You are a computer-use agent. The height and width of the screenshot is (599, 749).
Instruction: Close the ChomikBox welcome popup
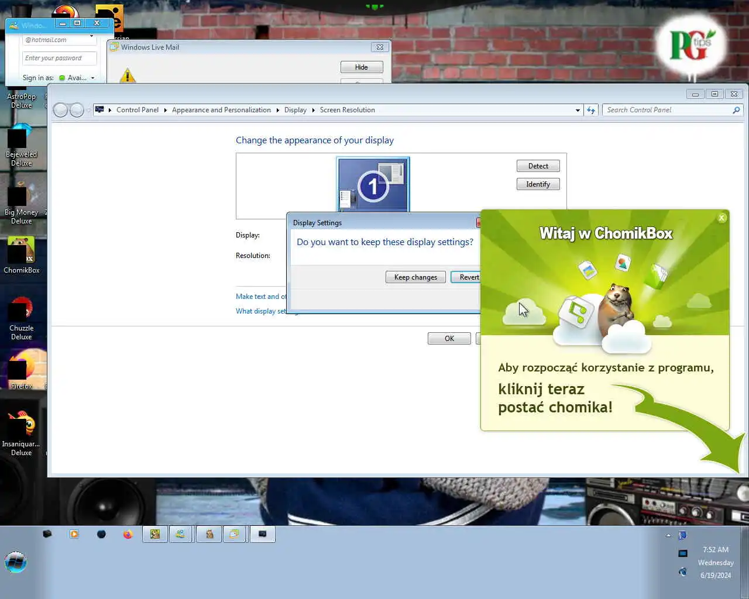tap(721, 218)
